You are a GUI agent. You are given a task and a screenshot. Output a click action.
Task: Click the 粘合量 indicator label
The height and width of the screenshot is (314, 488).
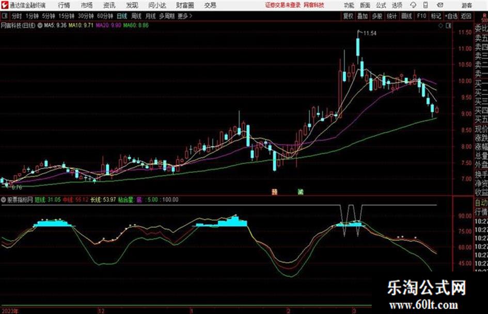coord(126,200)
